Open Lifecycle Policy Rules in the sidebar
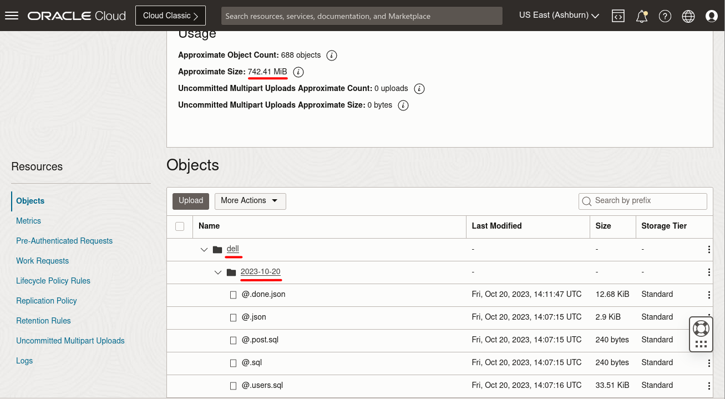 (53, 281)
